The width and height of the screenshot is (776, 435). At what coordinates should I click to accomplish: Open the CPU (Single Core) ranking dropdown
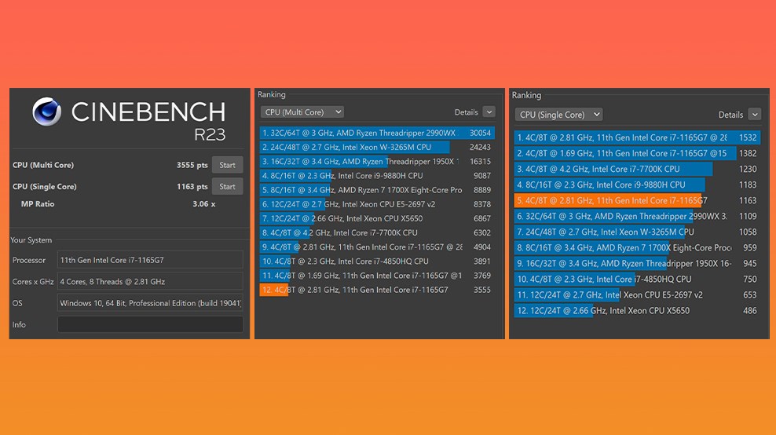[558, 115]
